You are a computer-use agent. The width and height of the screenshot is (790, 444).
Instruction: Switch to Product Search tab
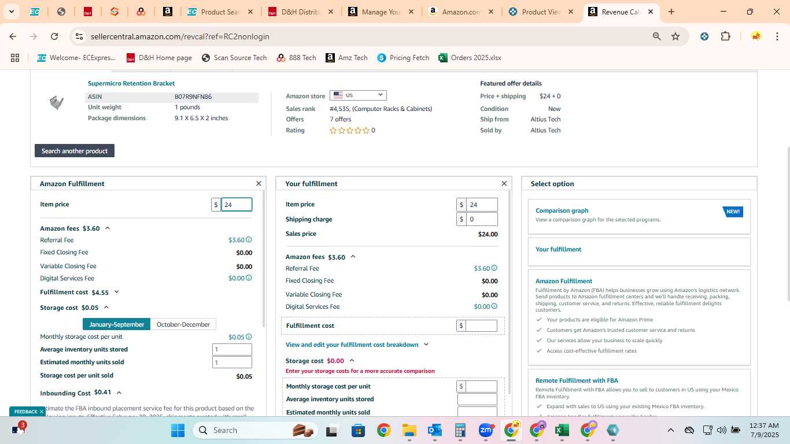pyautogui.click(x=220, y=12)
